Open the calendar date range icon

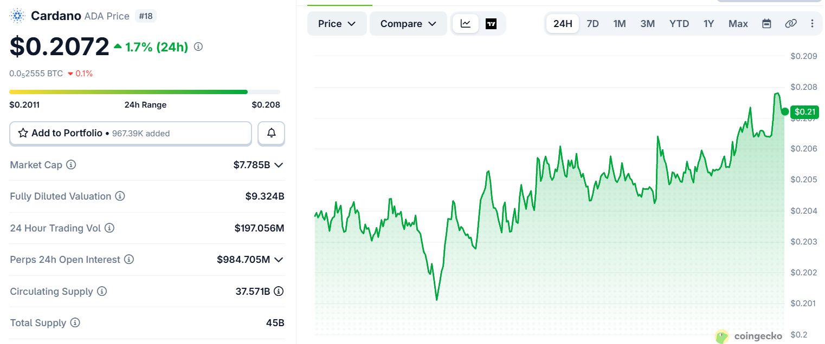click(766, 24)
